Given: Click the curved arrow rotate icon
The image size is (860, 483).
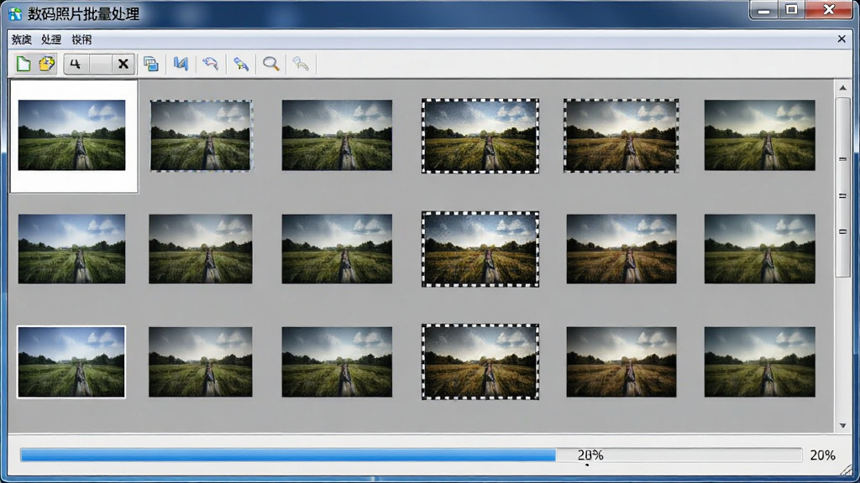Looking at the screenshot, I should (210, 64).
